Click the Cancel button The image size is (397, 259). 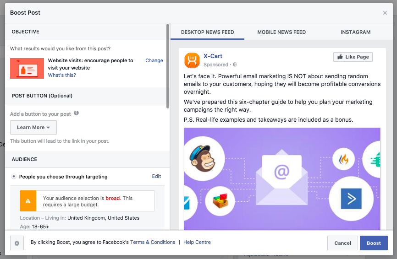pos(342,243)
